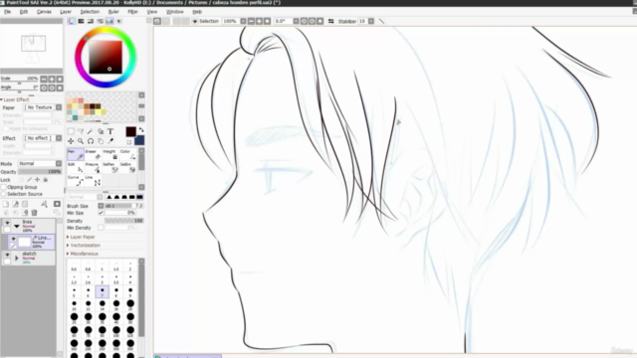Delete the selected layer
This screenshot has height=358, width=637.
[35, 212]
